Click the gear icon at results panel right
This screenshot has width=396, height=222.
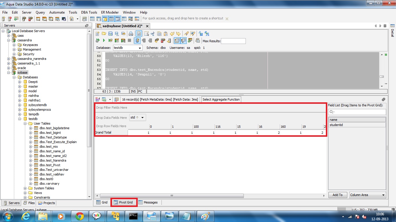pyautogui.click(x=384, y=99)
